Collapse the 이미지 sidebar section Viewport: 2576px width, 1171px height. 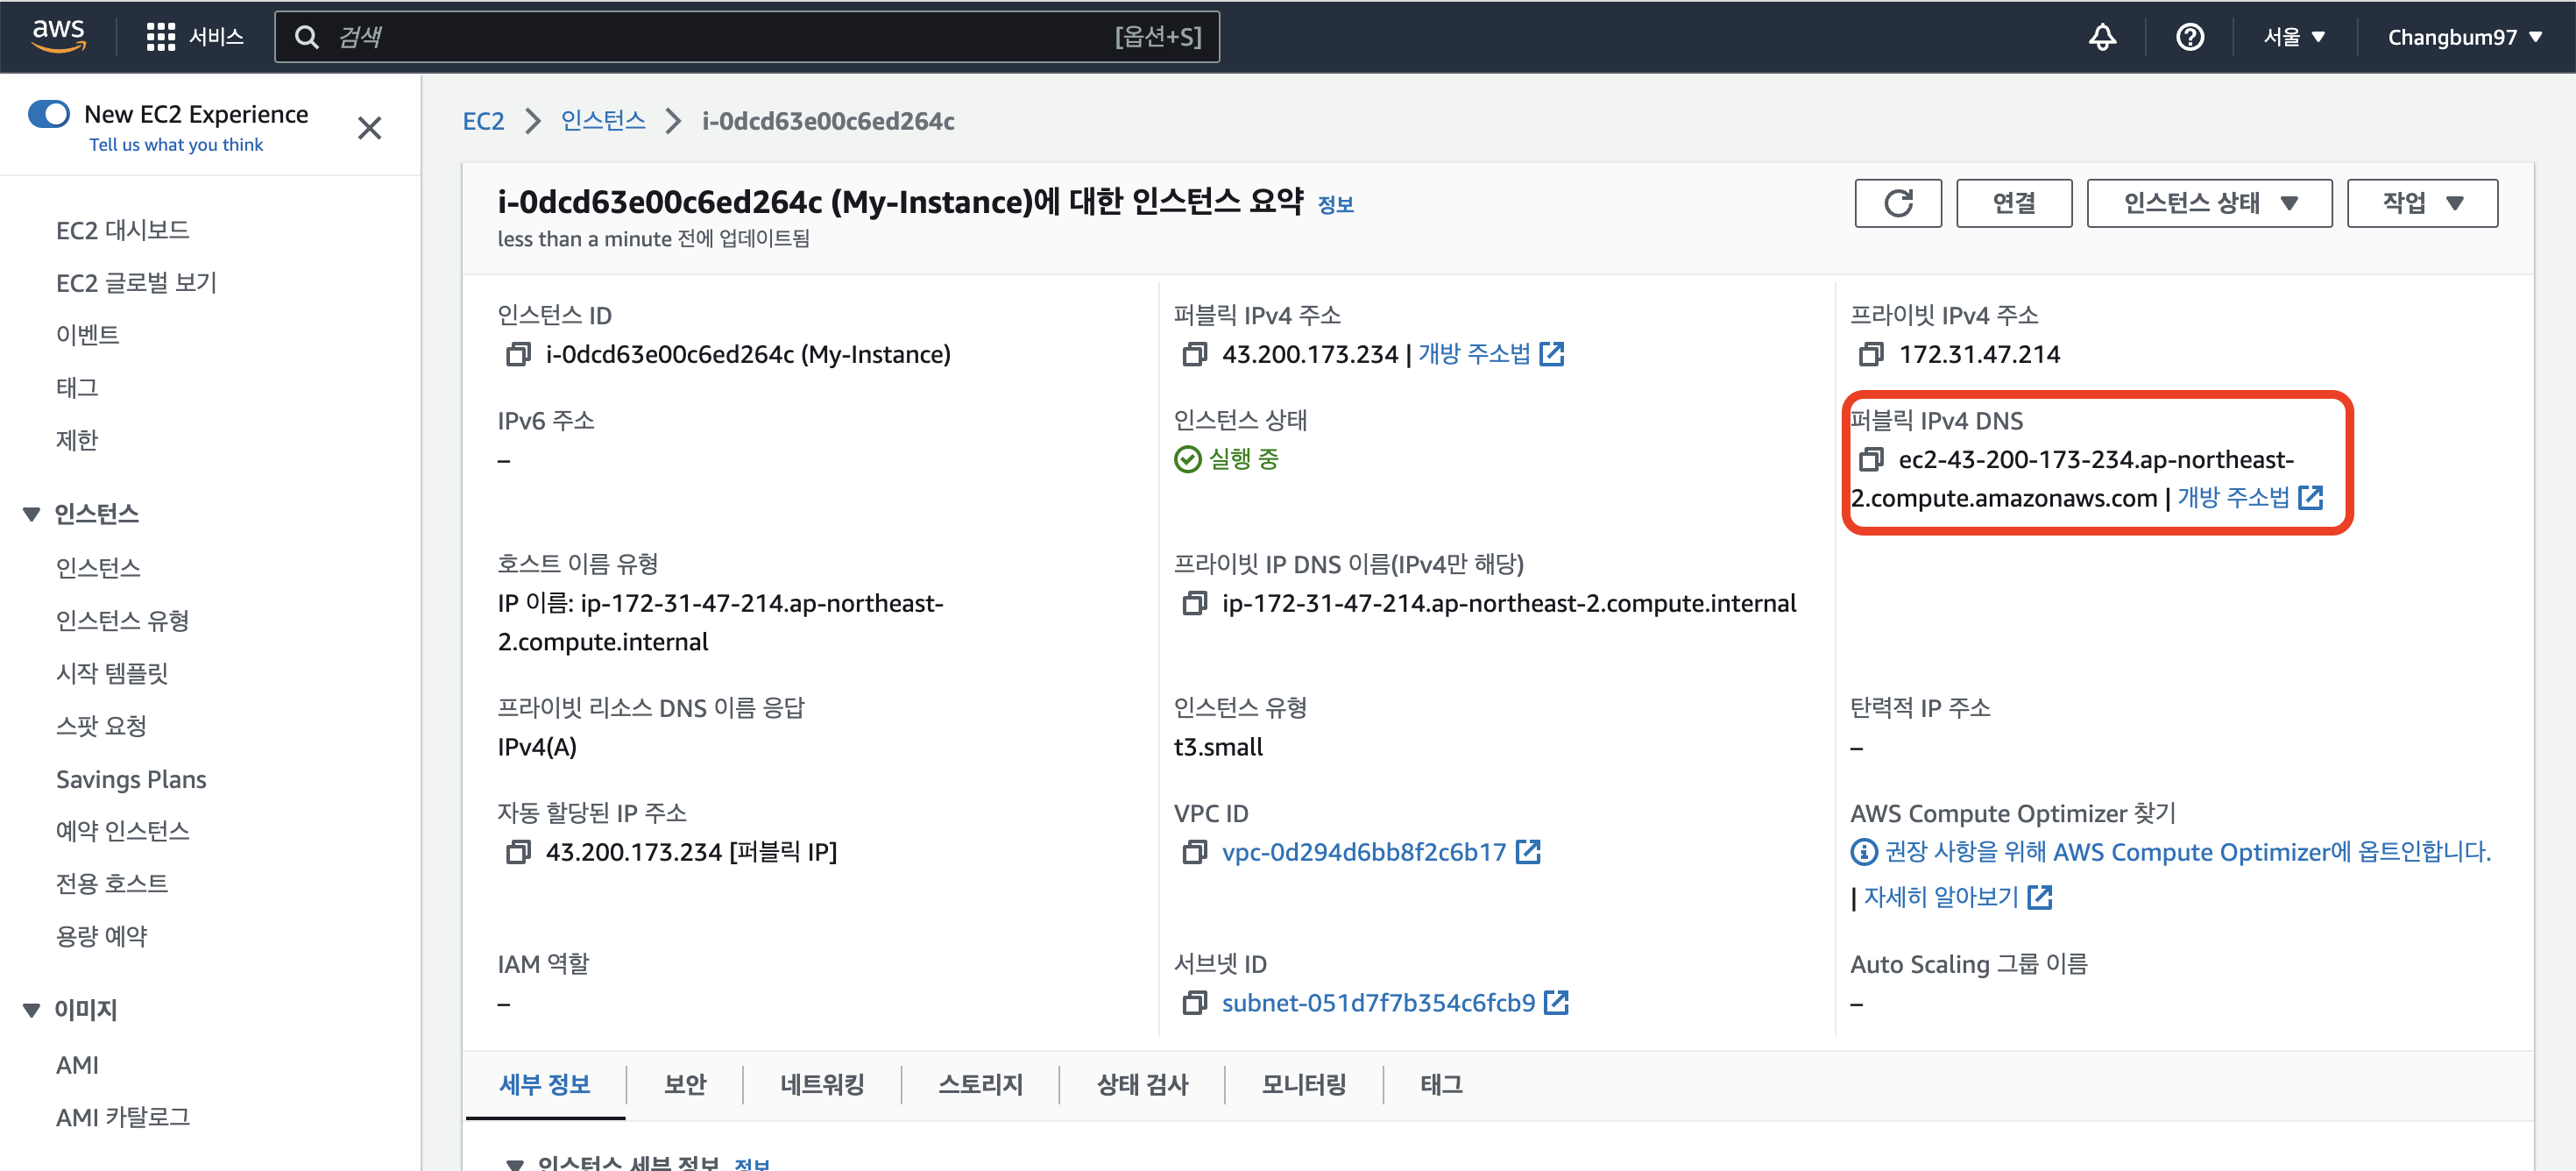point(32,1011)
